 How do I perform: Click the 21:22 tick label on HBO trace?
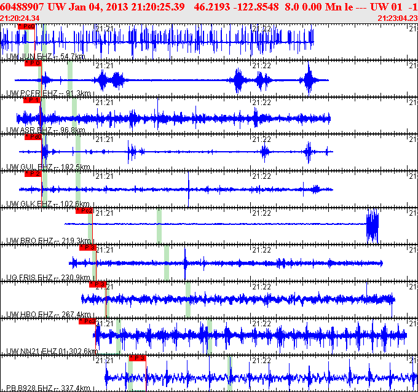[x=262, y=286]
